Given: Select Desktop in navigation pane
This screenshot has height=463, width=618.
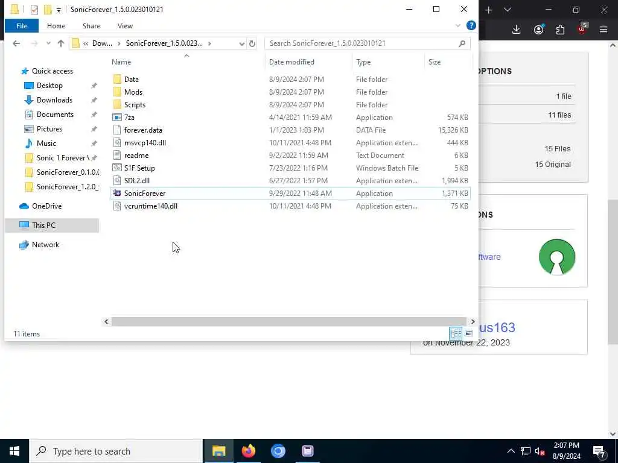Looking at the screenshot, I should tap(49, 86).
